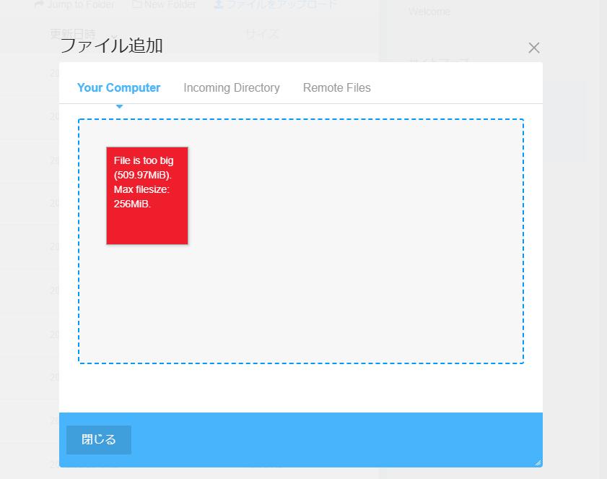The width and height of the screenshot is (607, 479).
Task: Click the Jump to Folder arrow icon
Action: coord(39,4)
